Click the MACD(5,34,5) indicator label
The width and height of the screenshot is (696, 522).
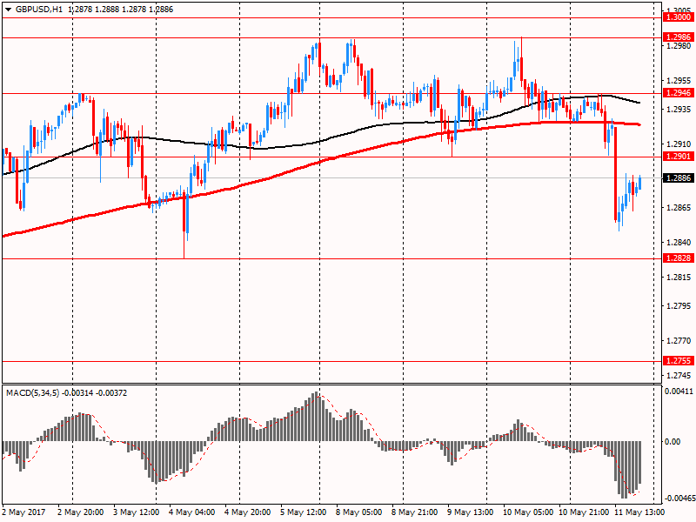(x=32, y=393)
